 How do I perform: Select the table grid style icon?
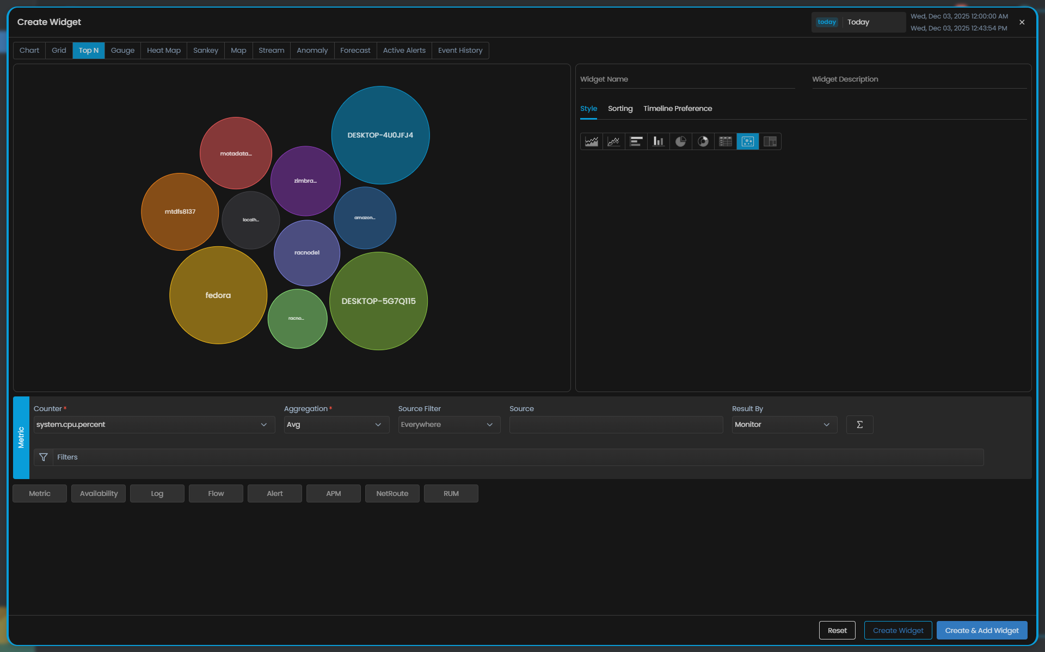click(x=726, y=141)
